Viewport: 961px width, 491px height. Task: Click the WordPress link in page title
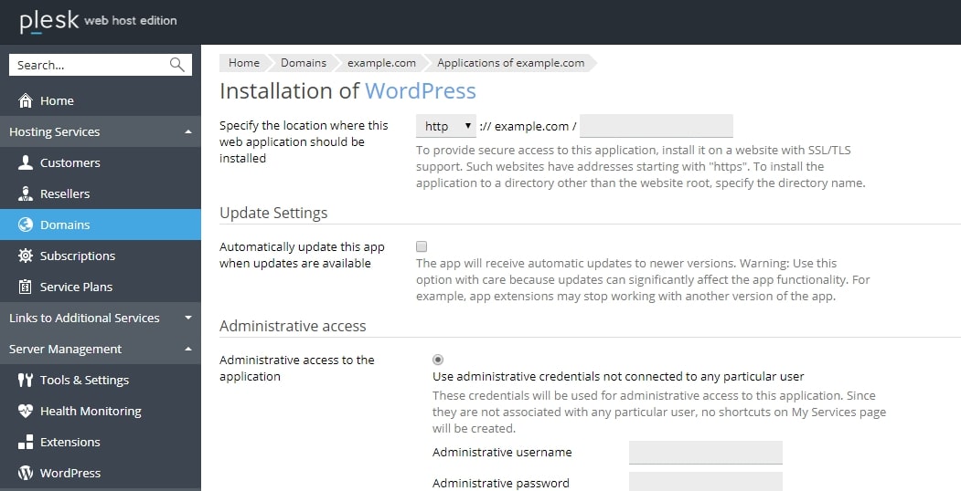click(421, 90)
